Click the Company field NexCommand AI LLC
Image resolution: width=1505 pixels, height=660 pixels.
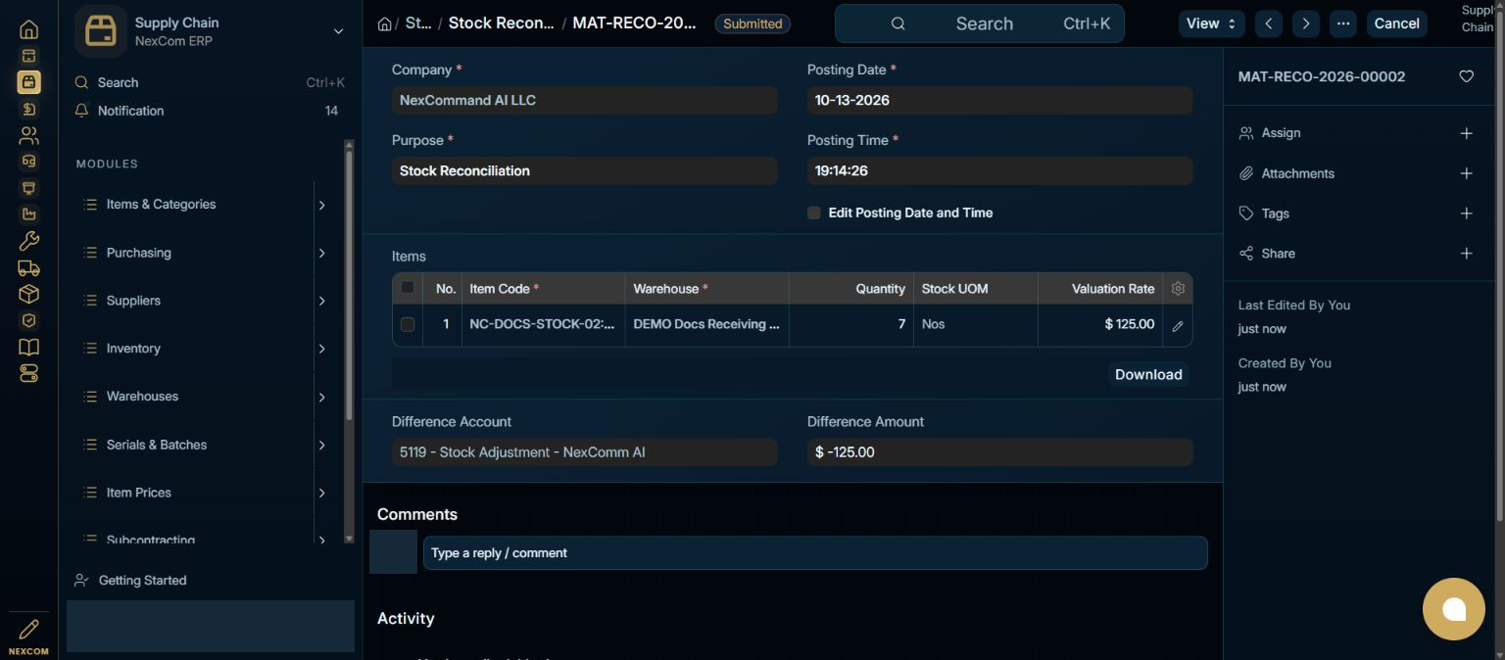pos(584,100)
